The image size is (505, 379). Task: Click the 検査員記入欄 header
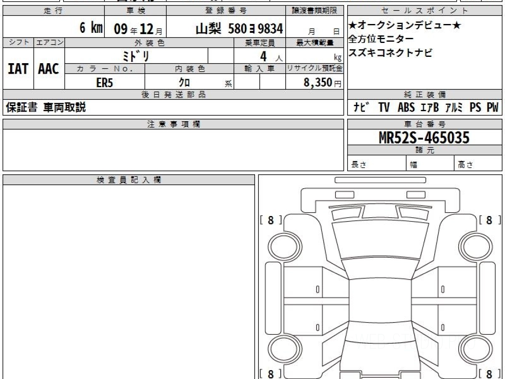[129, 180]
